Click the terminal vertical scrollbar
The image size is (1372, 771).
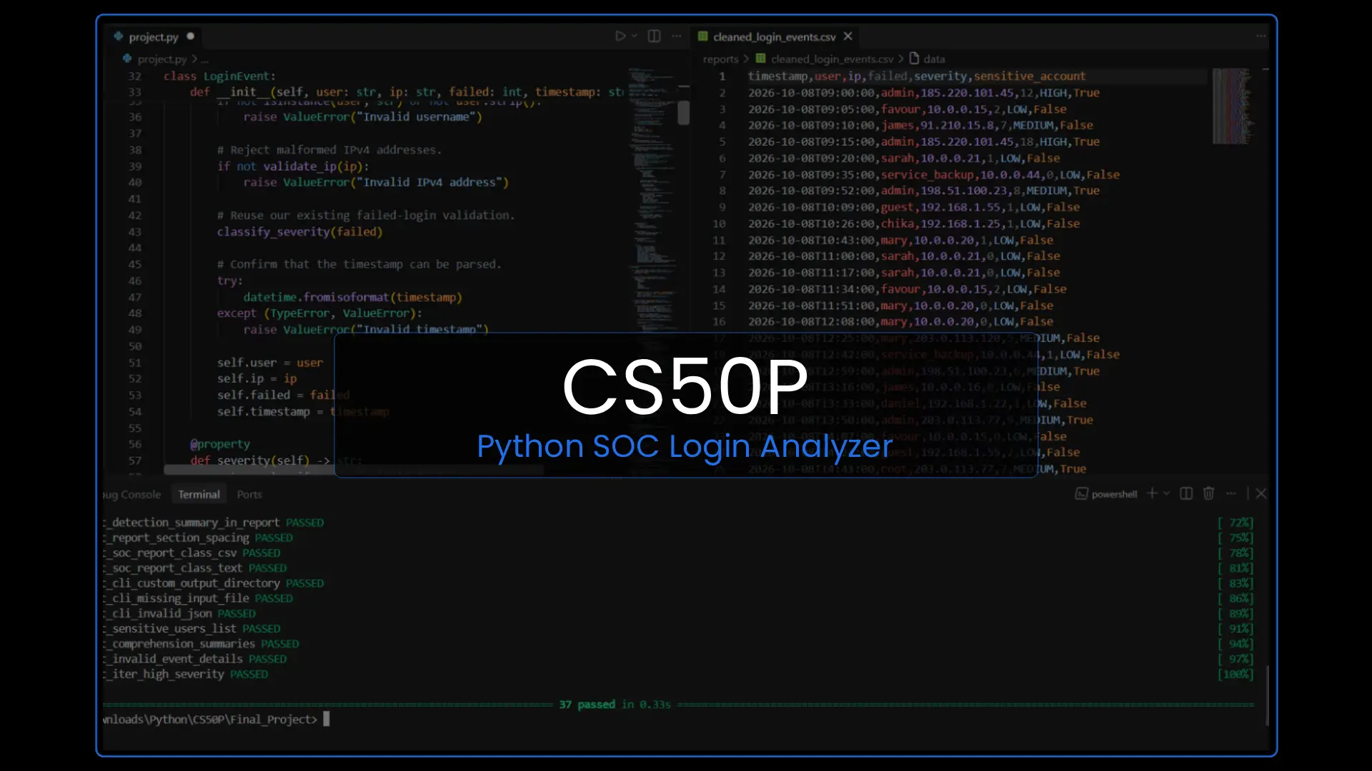(1267, 696)
